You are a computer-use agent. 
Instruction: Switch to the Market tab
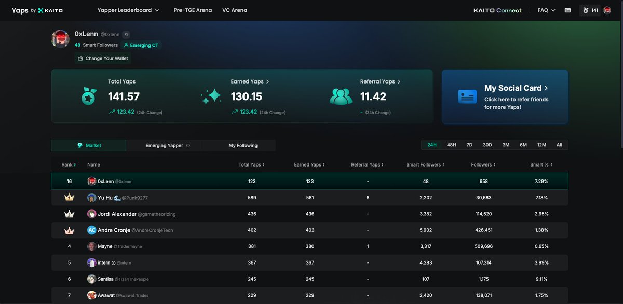coord(88,146)
